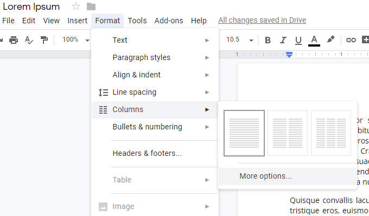Open the highlight color tool
Viewport: 369px width, 216px height.
[x=330, y=40]
